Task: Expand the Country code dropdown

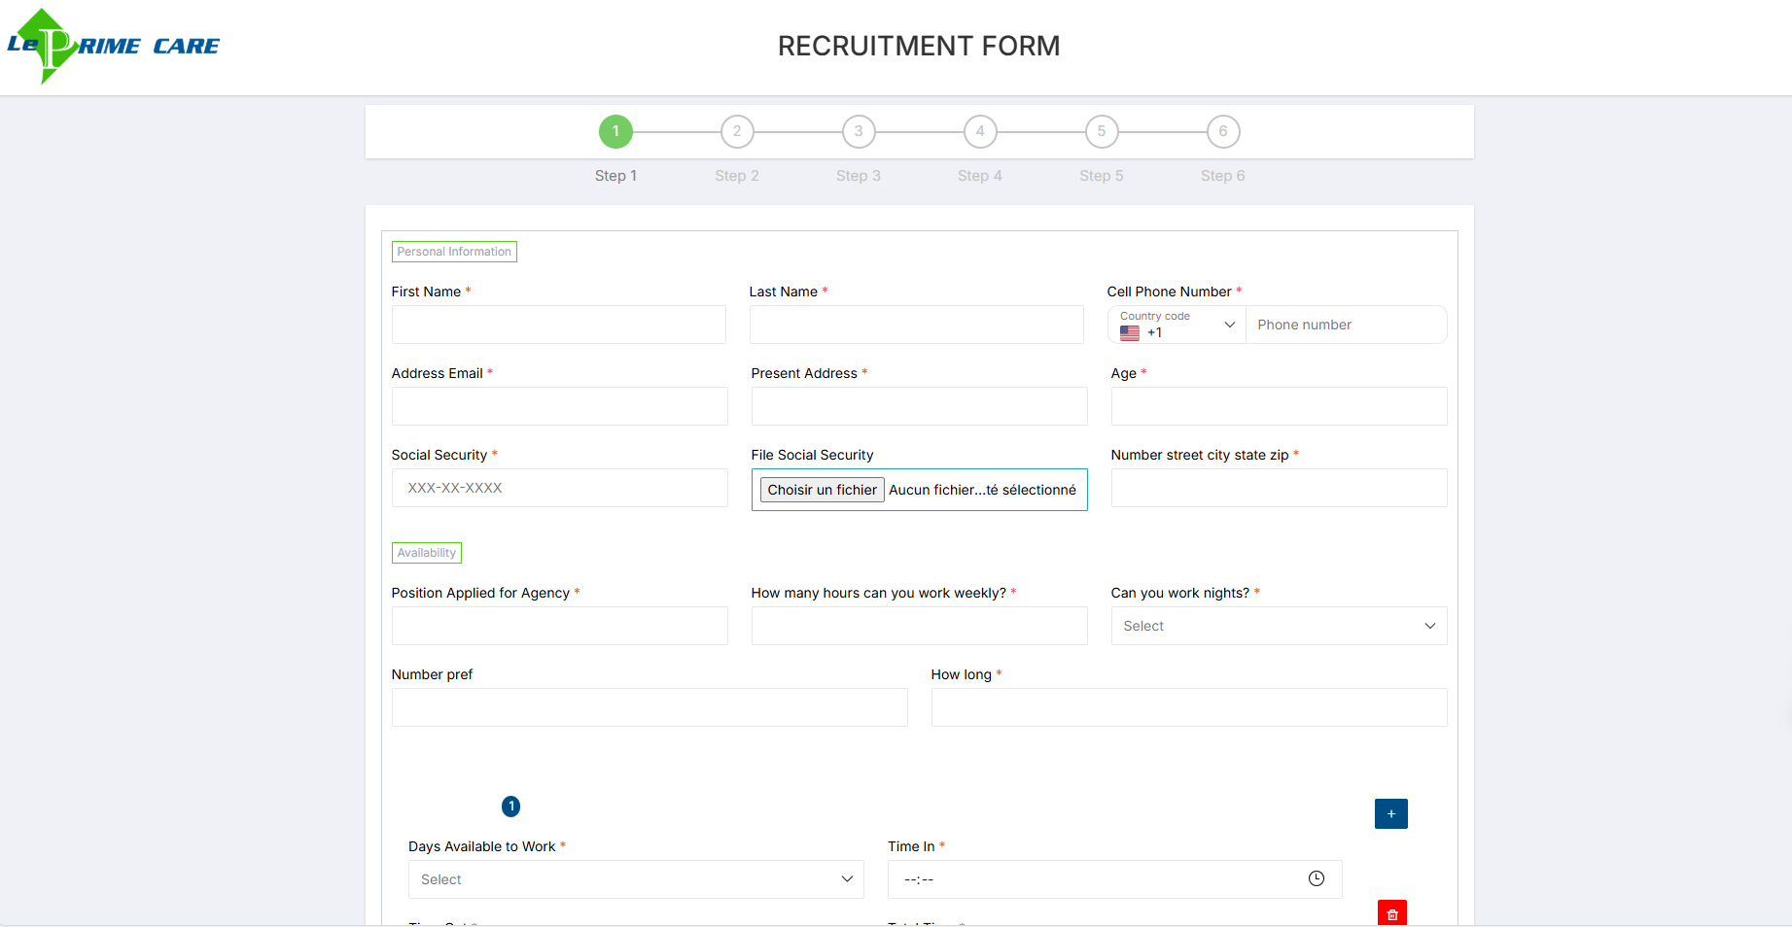Action: [x=1177, y=325]
